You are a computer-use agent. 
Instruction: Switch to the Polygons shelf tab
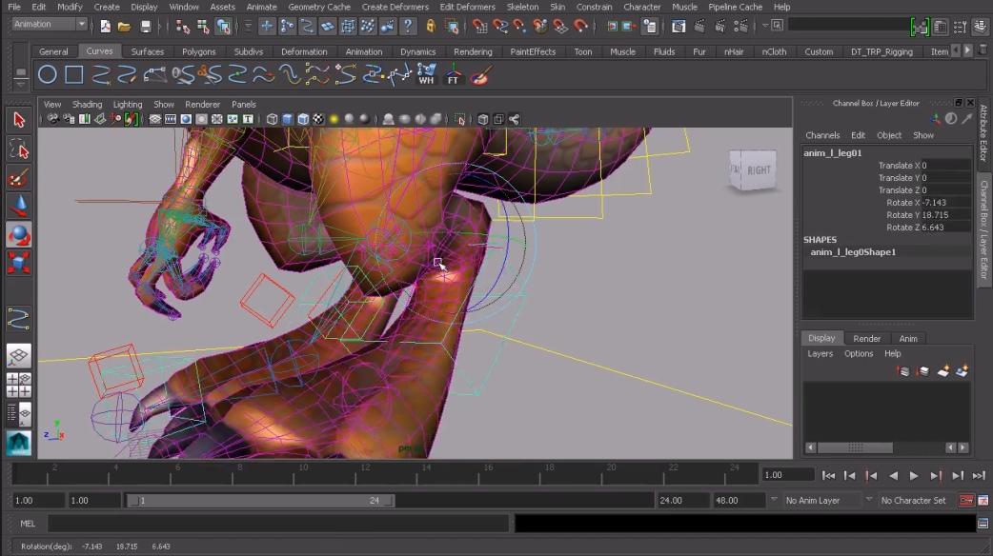tap(199, 51)
